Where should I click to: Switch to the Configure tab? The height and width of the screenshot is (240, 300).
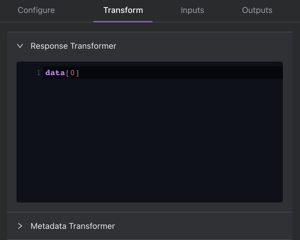36,10
